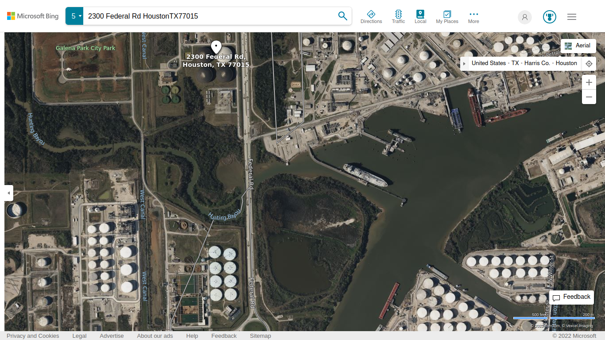The width and height of the screenshot is (605, 340).
Task: Open the More options menu
Action: (x=473, y=17)
